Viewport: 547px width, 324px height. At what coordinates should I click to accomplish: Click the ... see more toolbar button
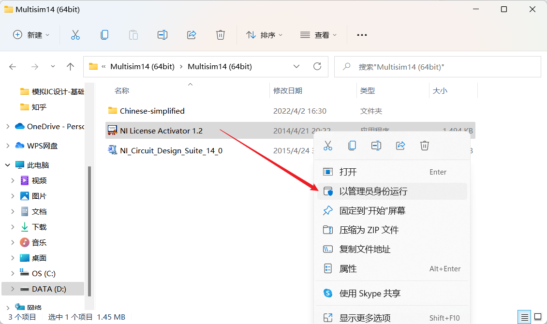coord(361,34)
